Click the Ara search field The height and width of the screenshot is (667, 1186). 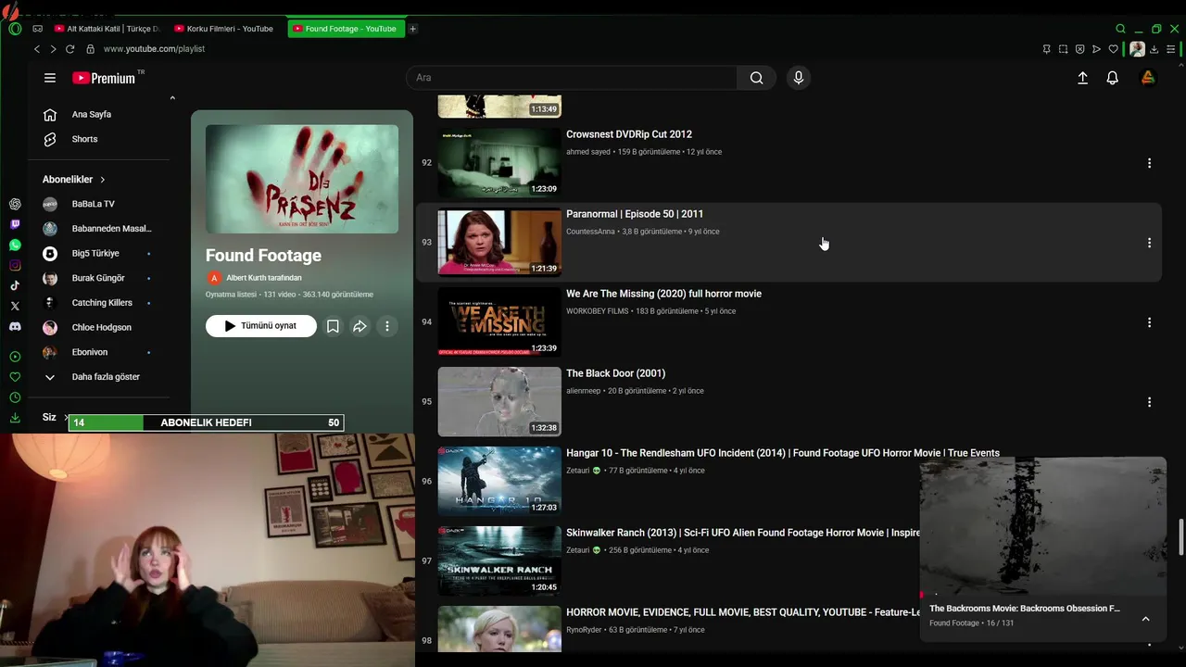[572, 78]
